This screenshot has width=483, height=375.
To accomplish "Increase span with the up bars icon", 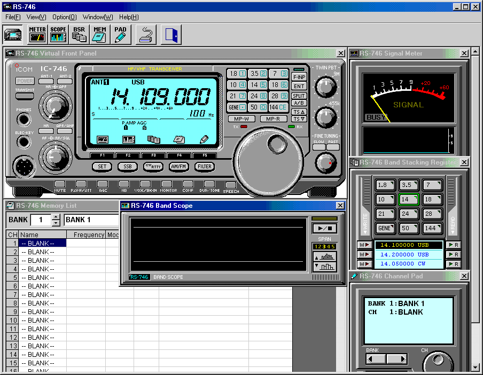I will 325,256.
